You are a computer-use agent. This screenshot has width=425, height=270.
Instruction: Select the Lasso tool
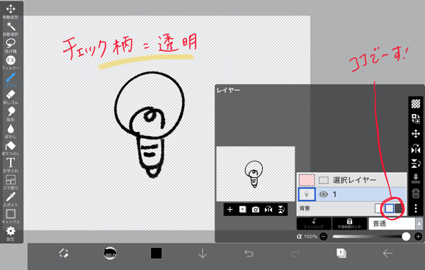[11, 45]
